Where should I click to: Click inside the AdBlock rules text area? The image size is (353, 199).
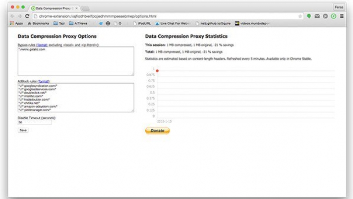76,97
